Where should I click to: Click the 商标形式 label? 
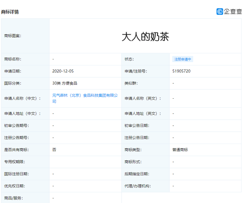[x=133, y=162]
